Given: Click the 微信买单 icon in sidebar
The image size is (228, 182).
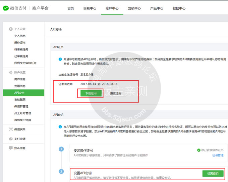Looking at the screenshot, I should pyautogui.click(x=11, y=130).
